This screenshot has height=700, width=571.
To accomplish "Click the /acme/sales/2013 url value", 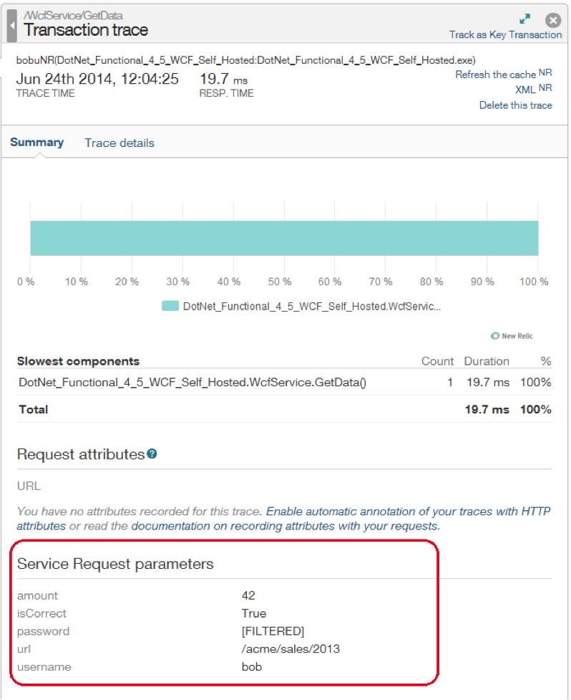I will tap(291, 649).
